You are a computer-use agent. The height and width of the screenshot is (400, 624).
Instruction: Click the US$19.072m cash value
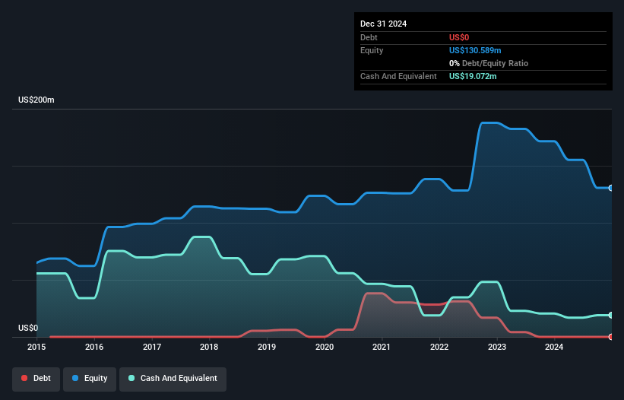473,76
